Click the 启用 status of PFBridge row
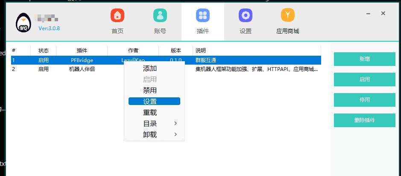401x176 pixels. click(44, 60)
